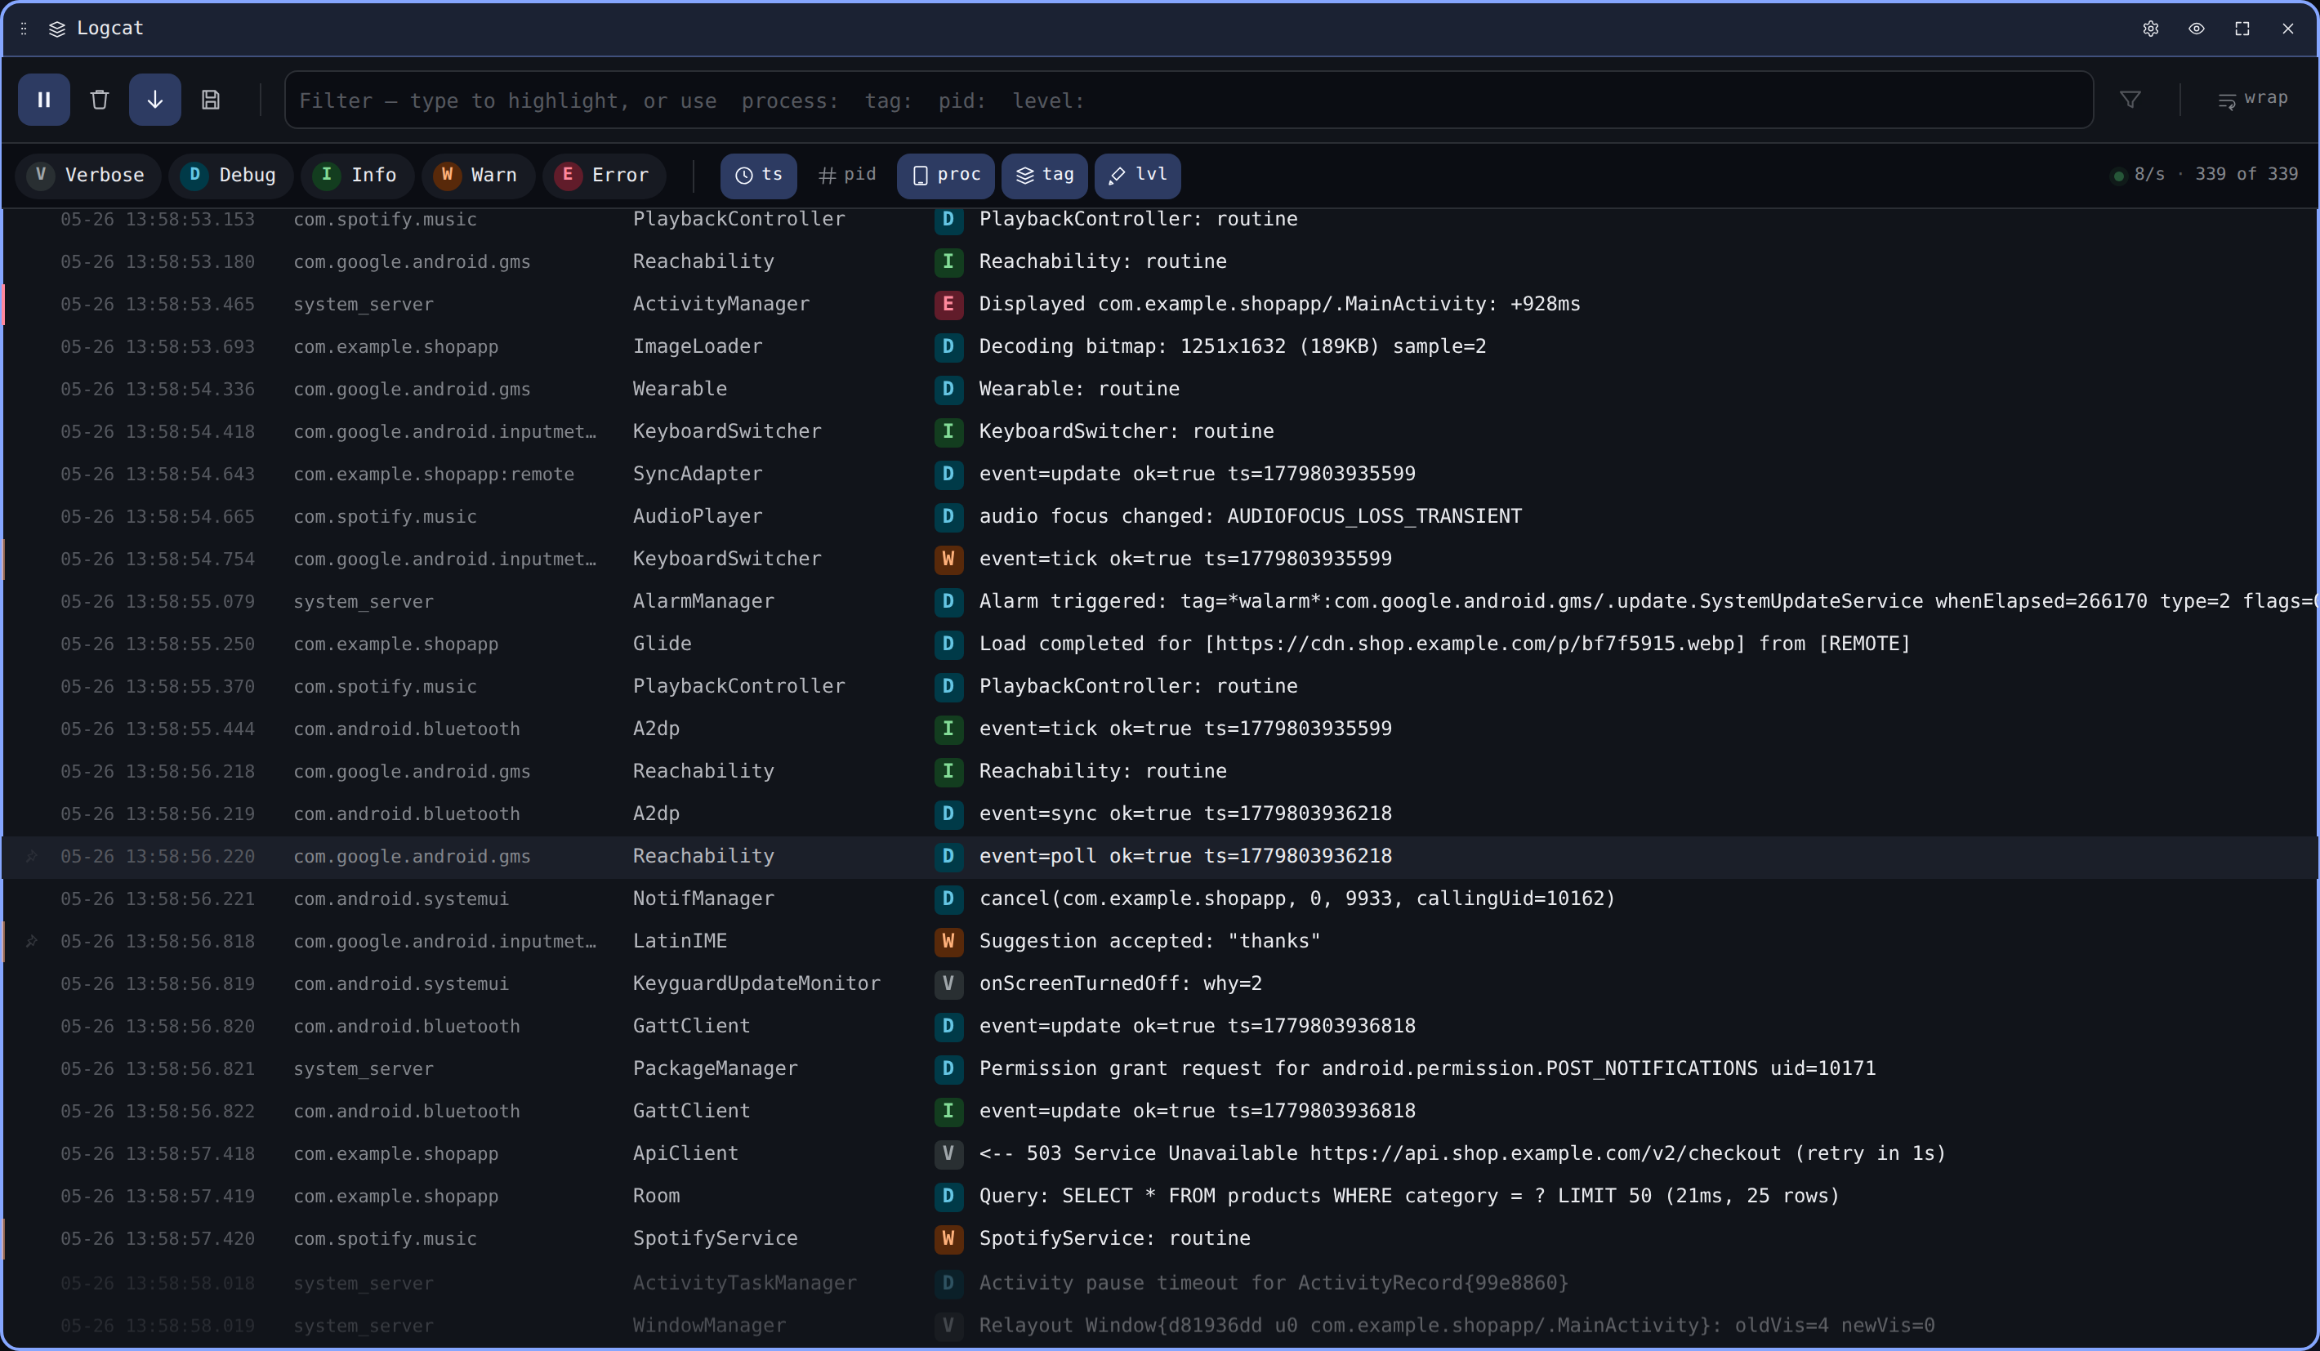Click timestamp '05-26 13:58:57.420'
This screenshot has height=1351, width=2320.
pos(158,1239)
